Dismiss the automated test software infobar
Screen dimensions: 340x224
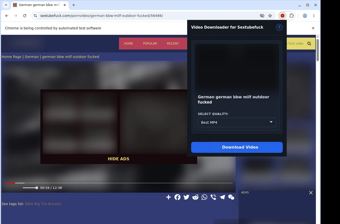click(x=313, y=28)
